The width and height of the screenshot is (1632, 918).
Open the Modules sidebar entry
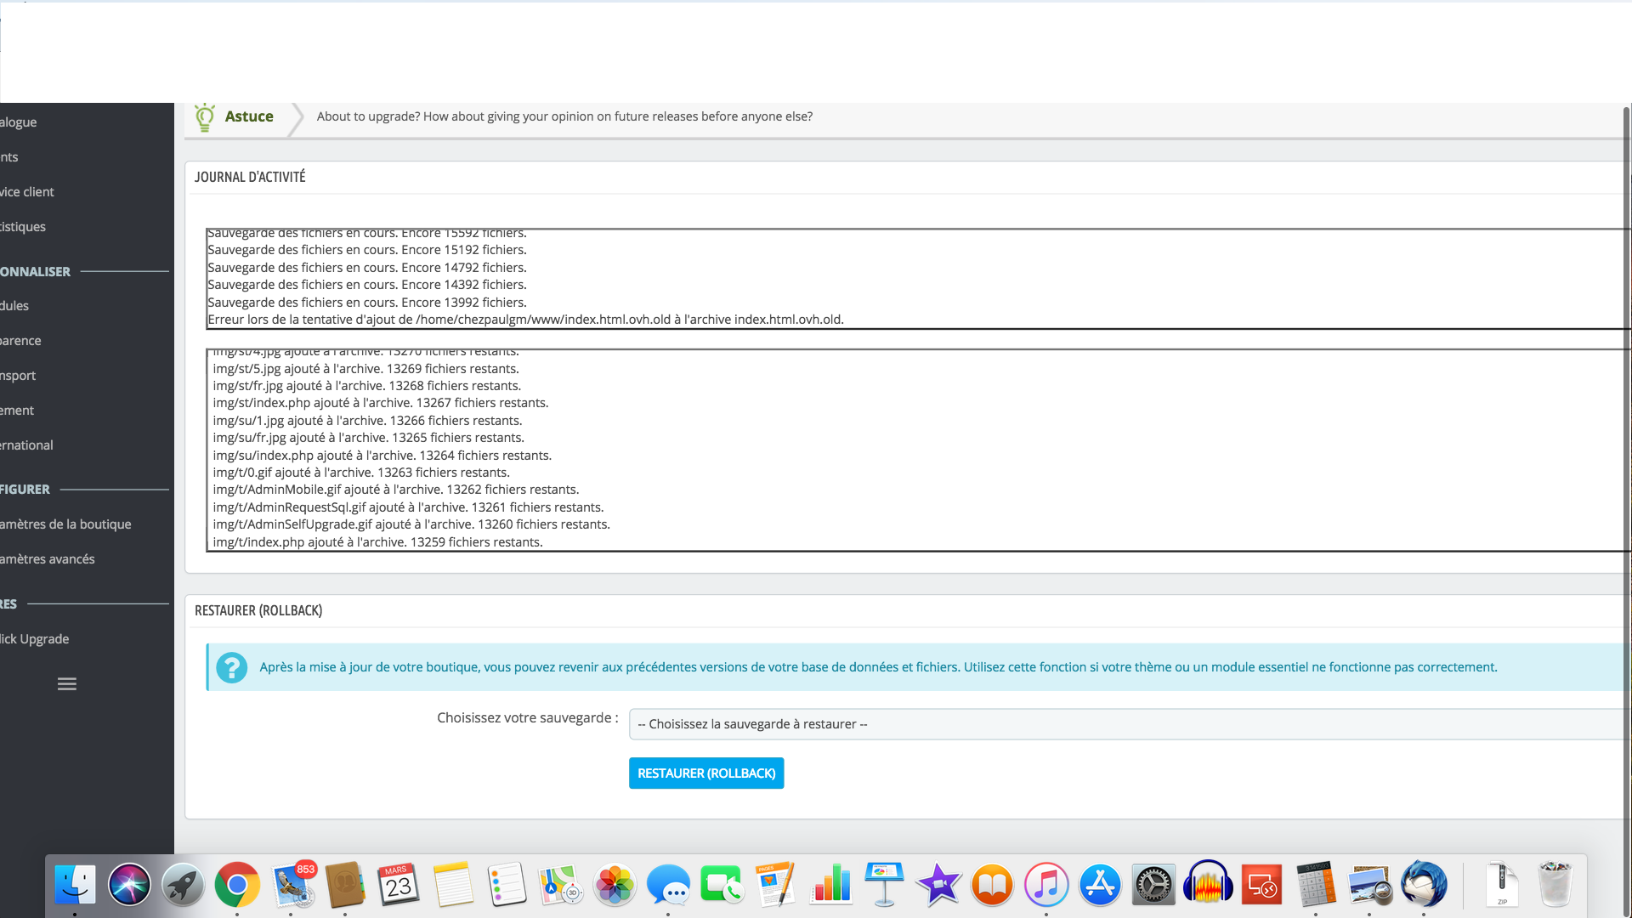pos(14,306)
